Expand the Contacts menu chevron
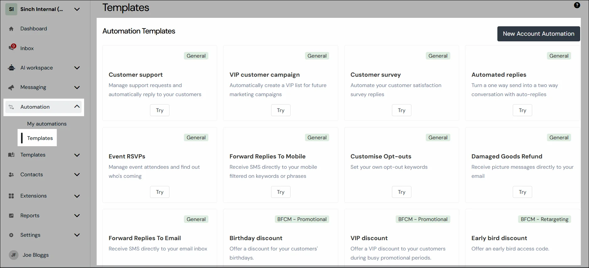This screenshot has height=268, width=589. pyautogui.click(x=77, y=175)
